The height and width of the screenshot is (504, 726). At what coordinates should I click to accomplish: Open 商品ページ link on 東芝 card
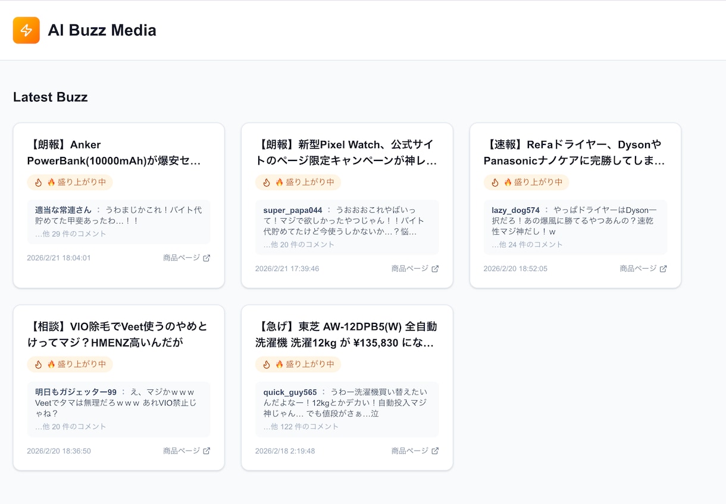tap(415, 451)
